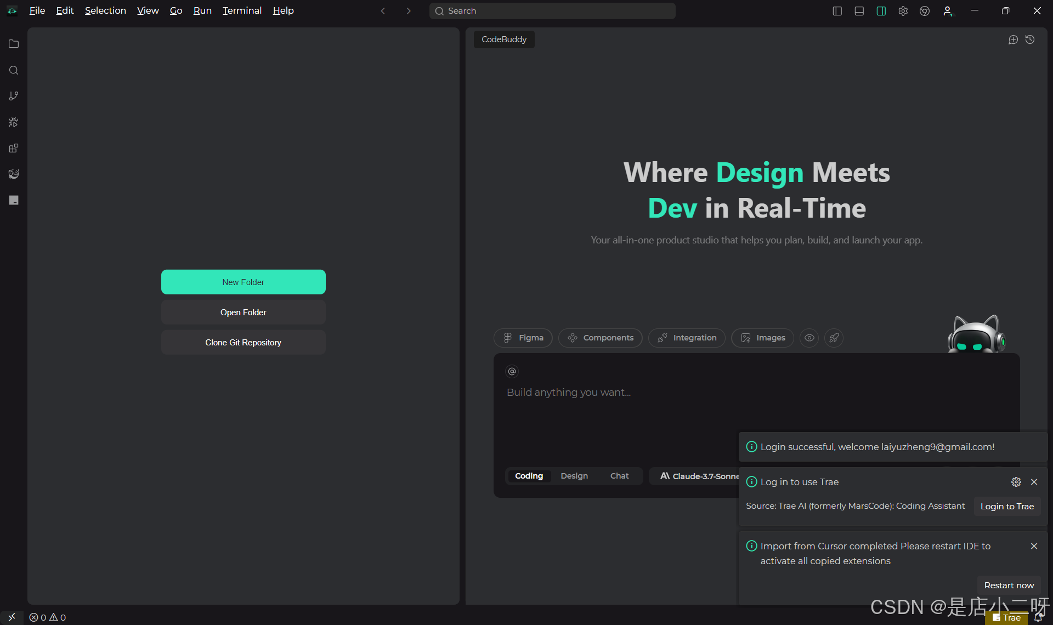Screen dimensions: 1053x625
Task: Open the Help menu
Action: click(x=283, y=10)
